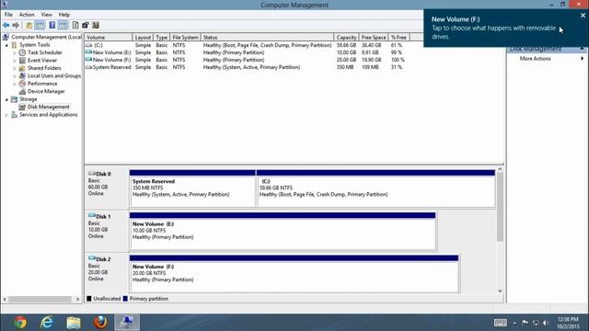Expand More Actions submenu arrow

point(583,59)
